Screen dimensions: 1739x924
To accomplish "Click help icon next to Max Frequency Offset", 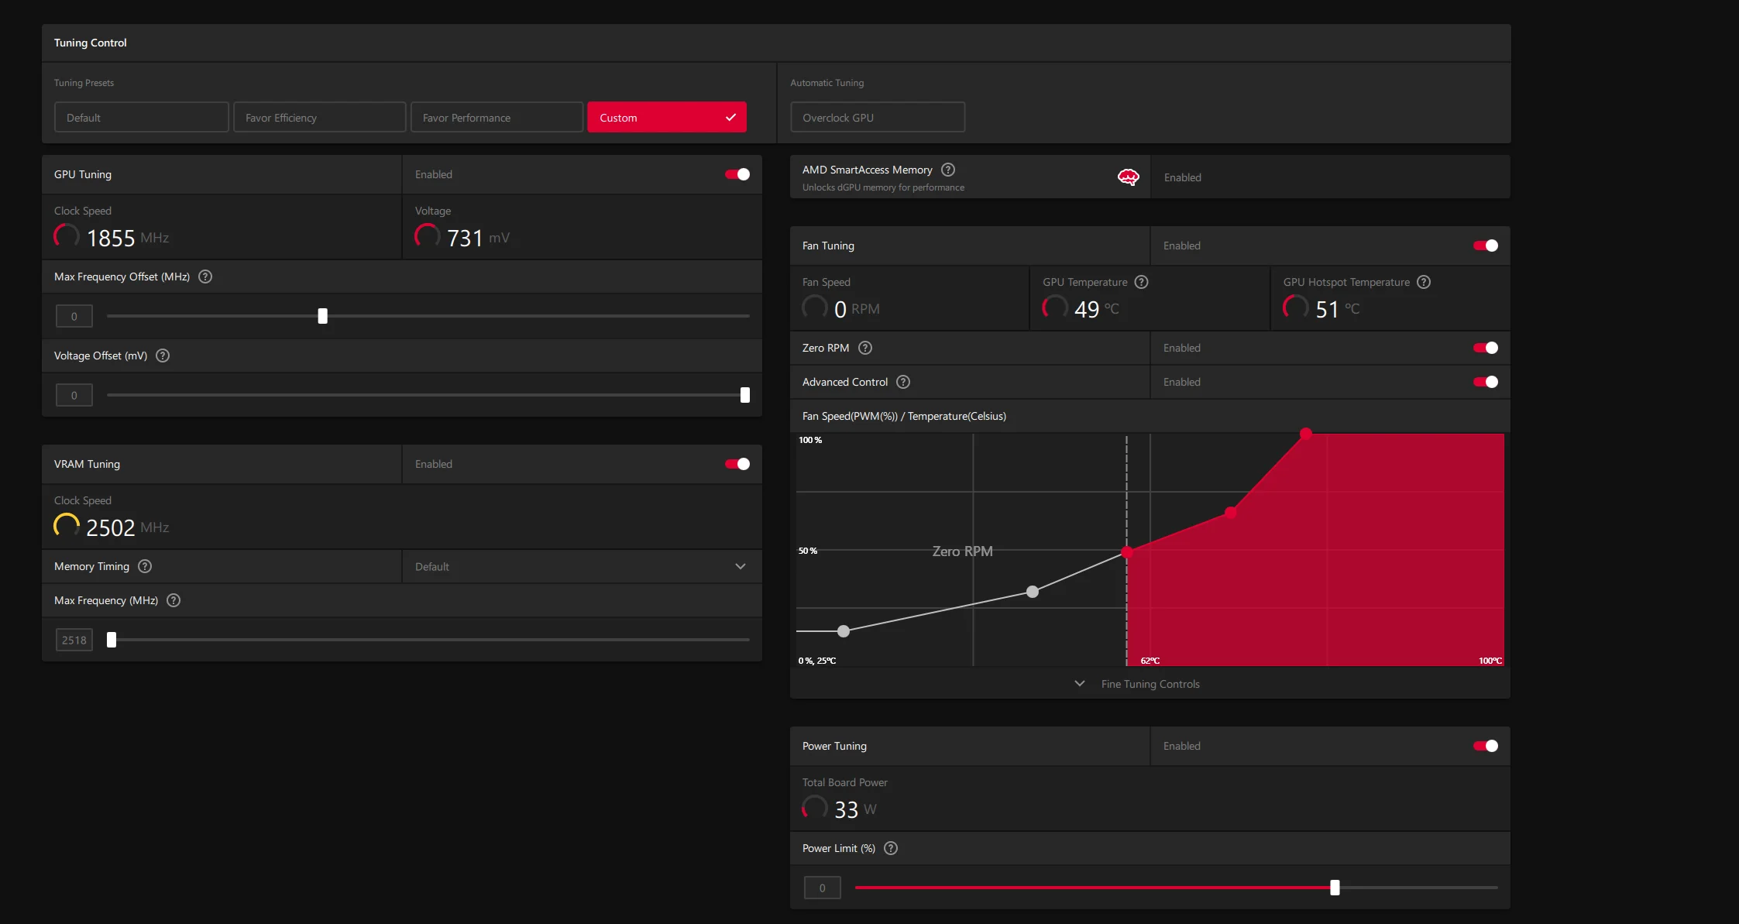I will [x=205, y=277].
